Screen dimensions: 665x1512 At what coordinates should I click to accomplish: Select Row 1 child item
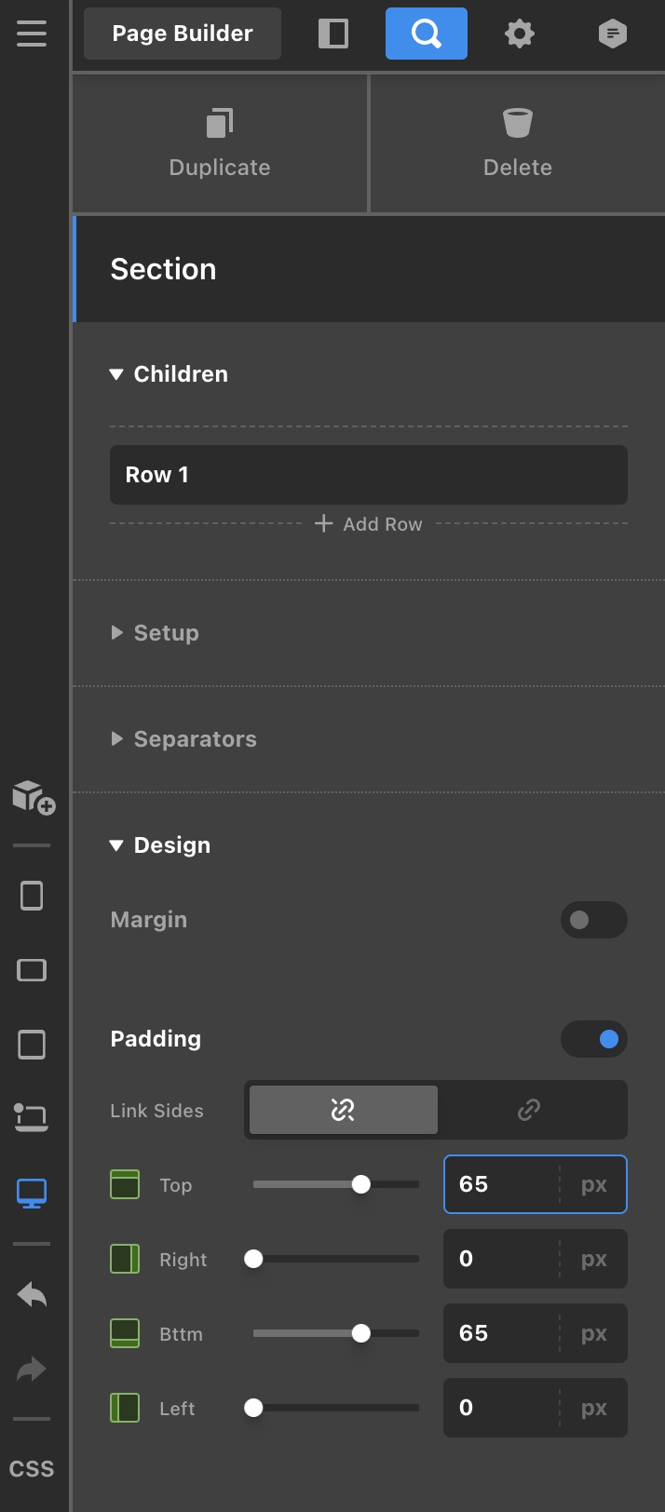click(368, 475)
